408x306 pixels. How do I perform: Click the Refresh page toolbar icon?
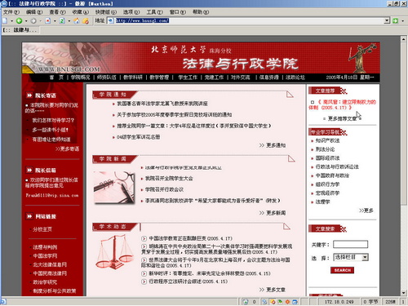coord(62,20)
